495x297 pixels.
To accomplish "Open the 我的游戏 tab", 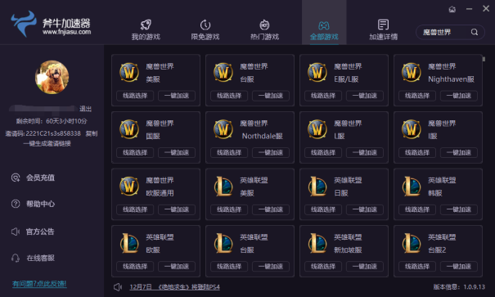I will (x=146, y=29).
